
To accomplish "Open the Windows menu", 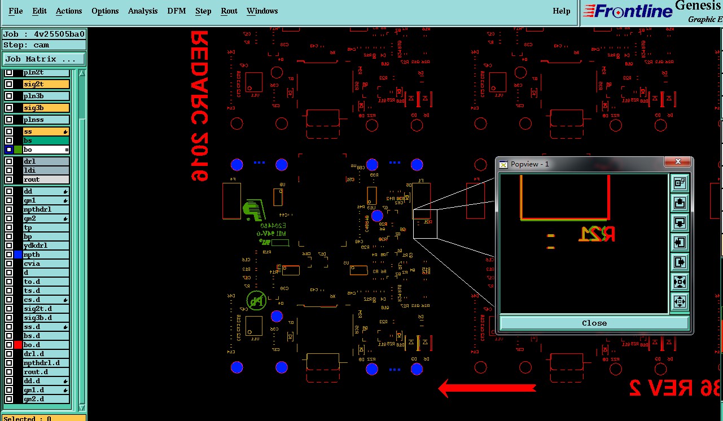I will (262, 11).
